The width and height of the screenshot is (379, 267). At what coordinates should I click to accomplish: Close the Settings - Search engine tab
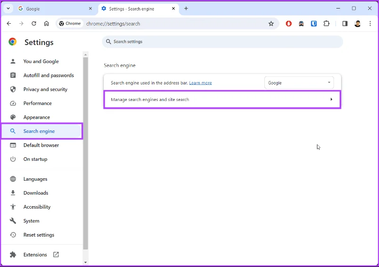point(173,9)
